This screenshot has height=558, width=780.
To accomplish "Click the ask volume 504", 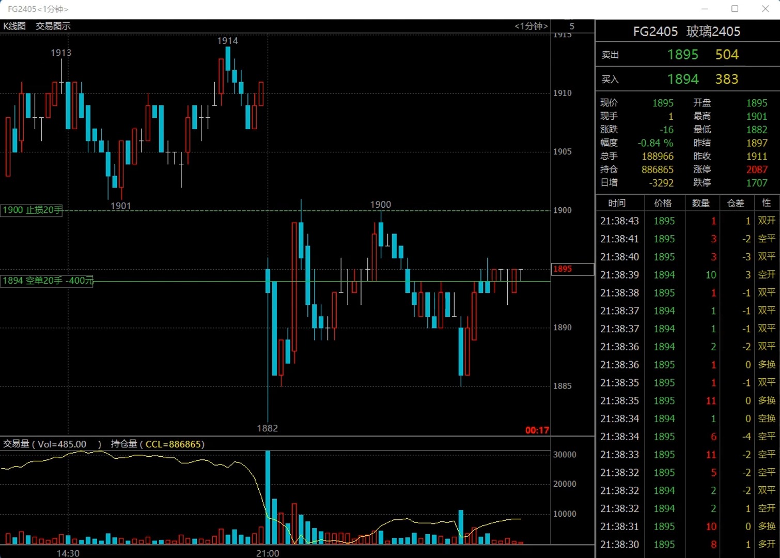I will (727, 55).
